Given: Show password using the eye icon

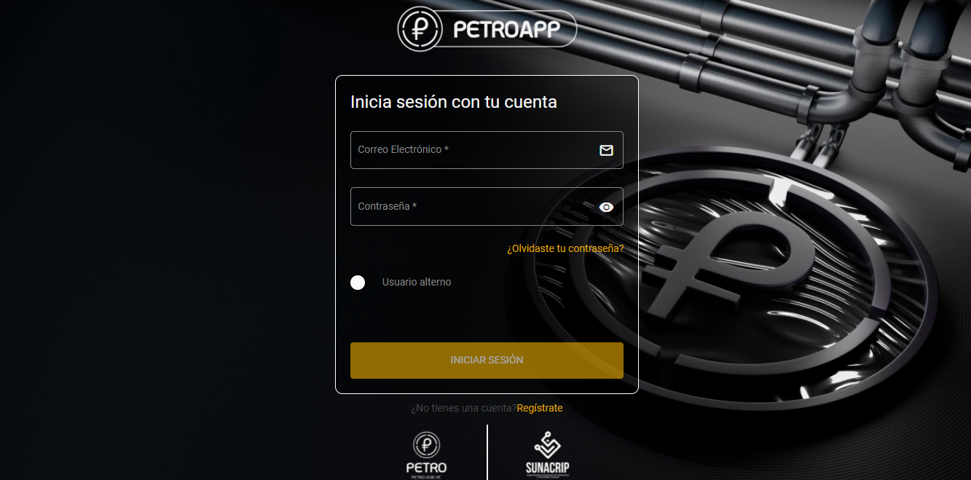Looking at the screenshot, I should 606,207.
